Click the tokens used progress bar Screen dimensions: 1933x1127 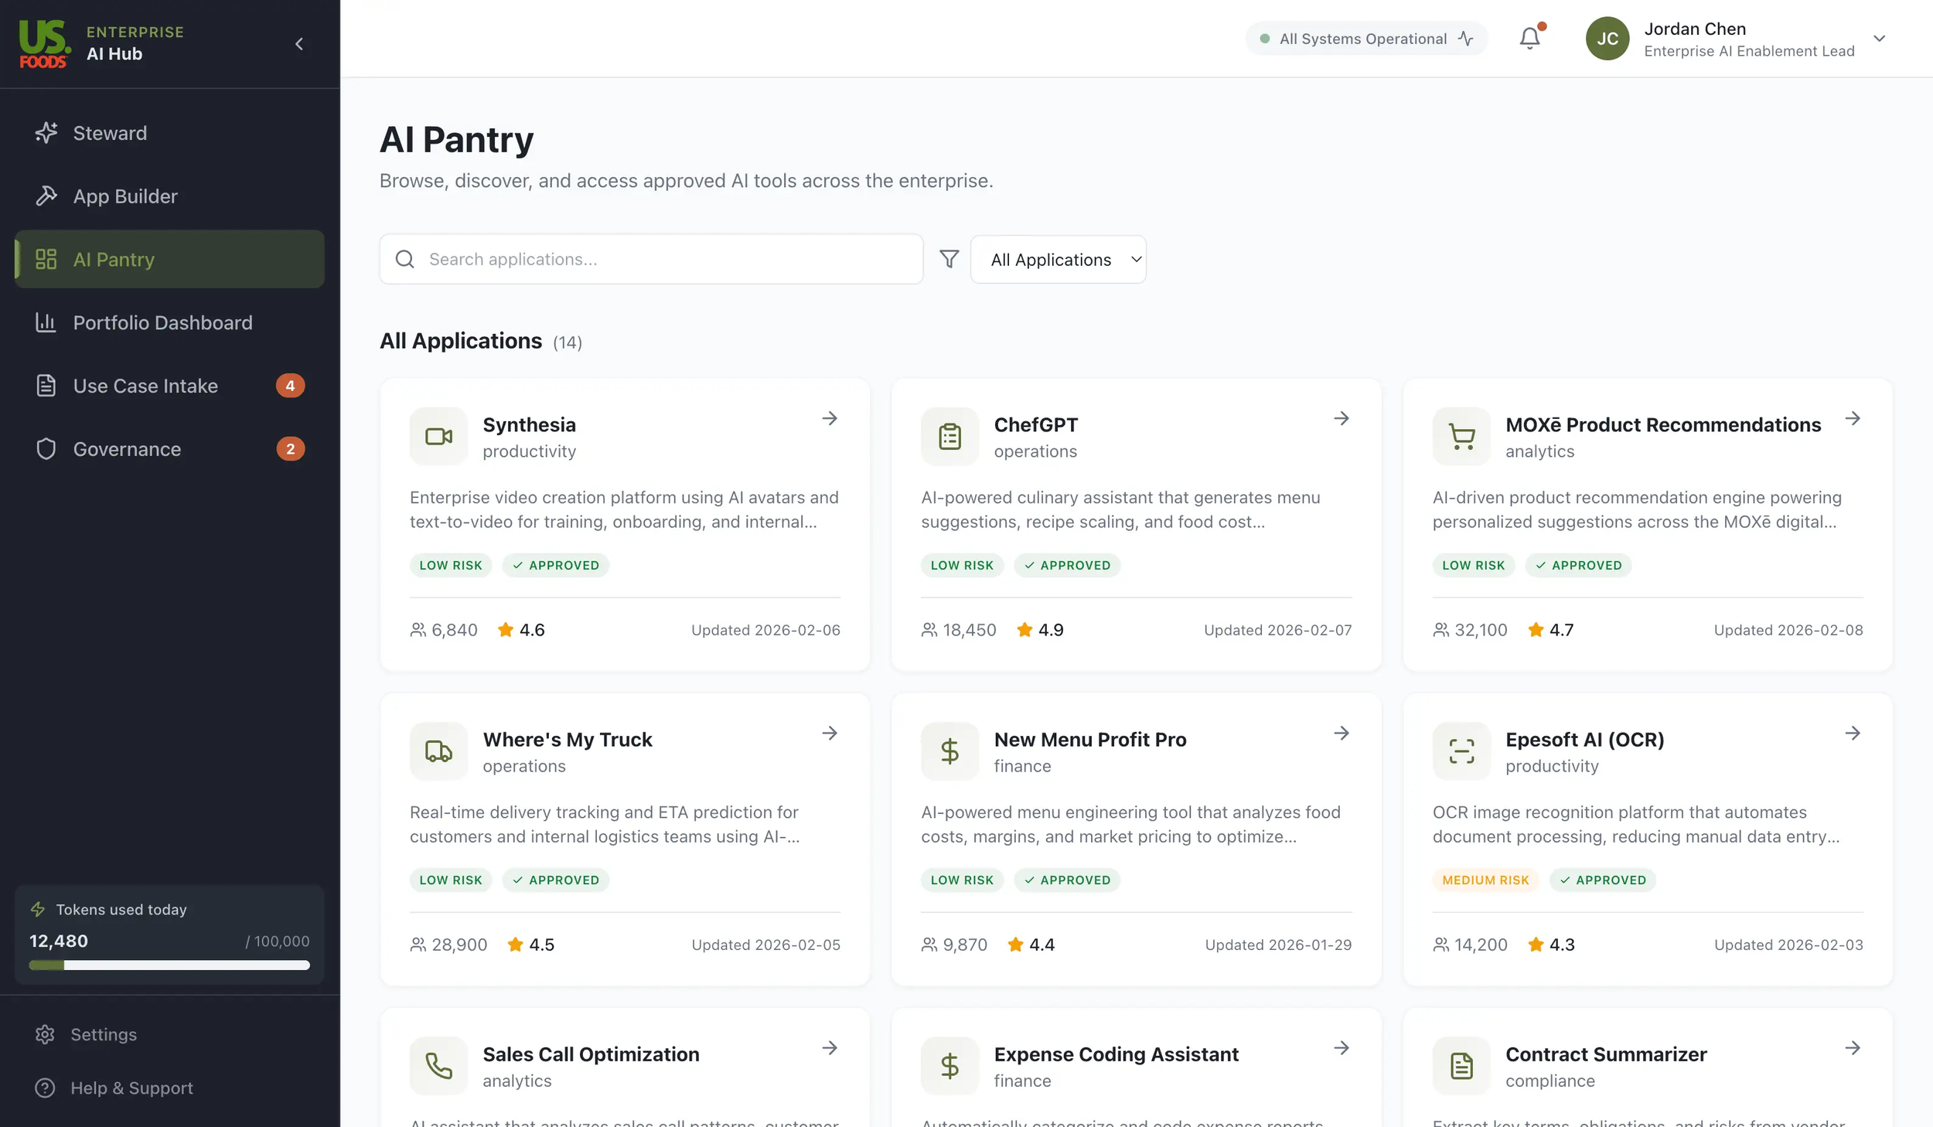[168, 965]
